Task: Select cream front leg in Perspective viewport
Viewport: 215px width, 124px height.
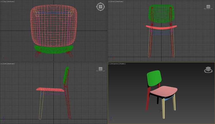Action: tap(163, 108)
